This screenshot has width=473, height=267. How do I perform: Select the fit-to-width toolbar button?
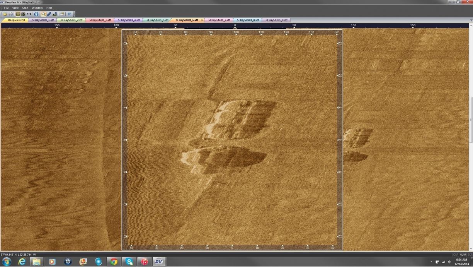(x=18, y=14)
